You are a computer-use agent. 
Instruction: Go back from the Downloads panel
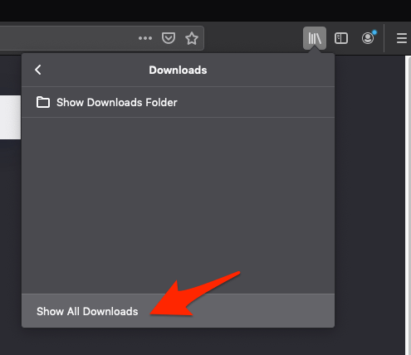point(38,70)
